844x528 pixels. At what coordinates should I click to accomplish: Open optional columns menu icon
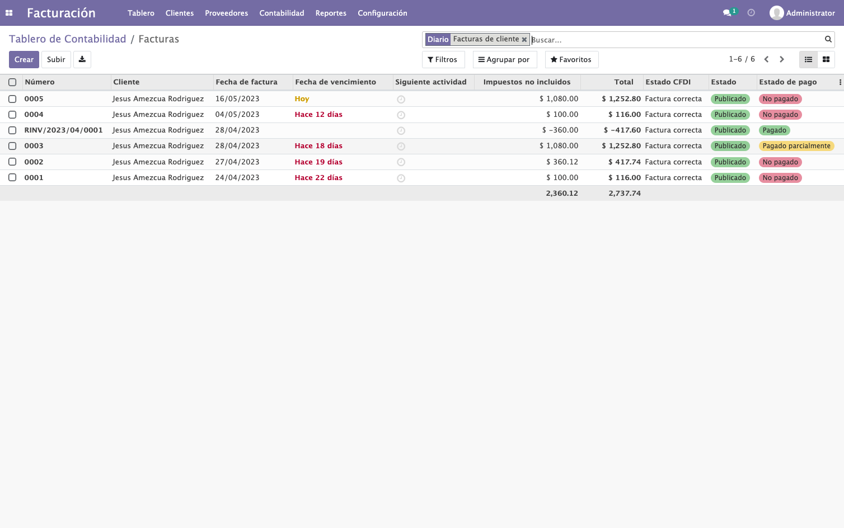[x=840, y=82]
